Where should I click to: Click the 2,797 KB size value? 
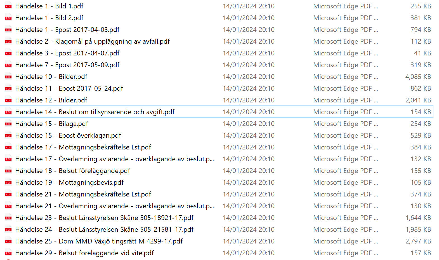418,241
